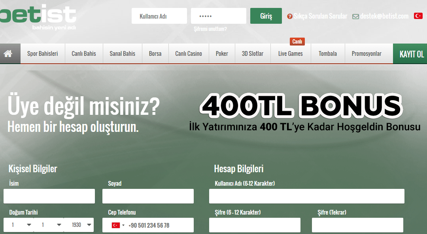
Task: Click into the Soyad input field
Action: (x=148, y=196)
